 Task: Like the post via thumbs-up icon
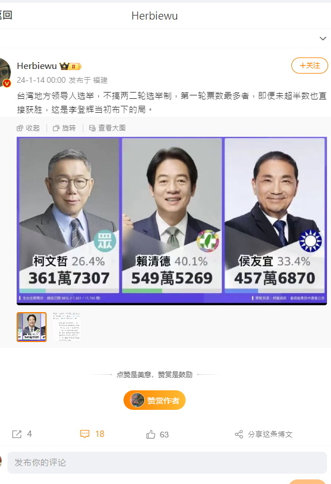151,435
